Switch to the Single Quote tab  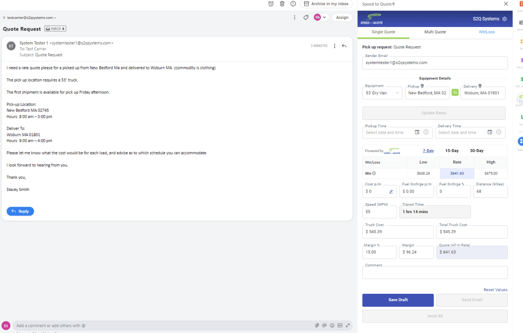(383, 32)
